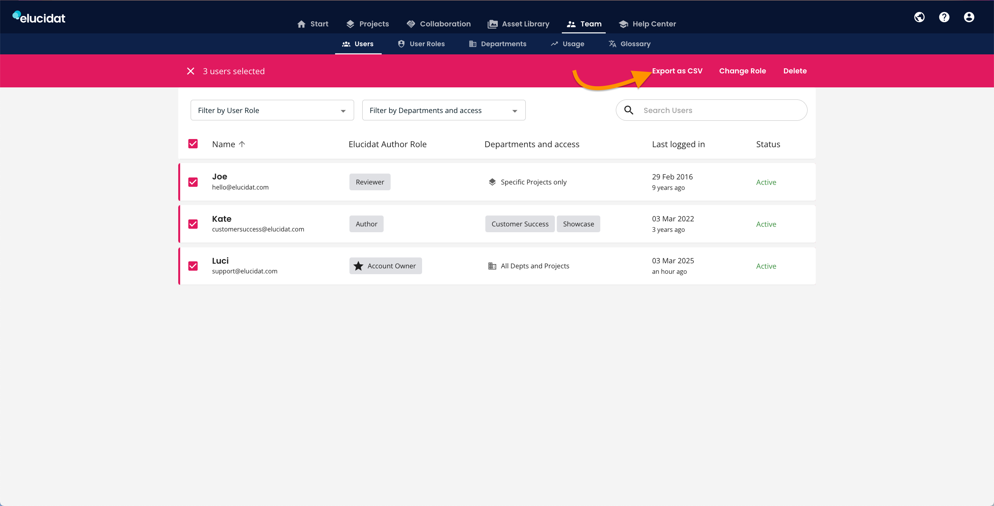Click the layers icon beside Specific Projects only
Viewport: 994px width, 506px height.
coord(492,182)
